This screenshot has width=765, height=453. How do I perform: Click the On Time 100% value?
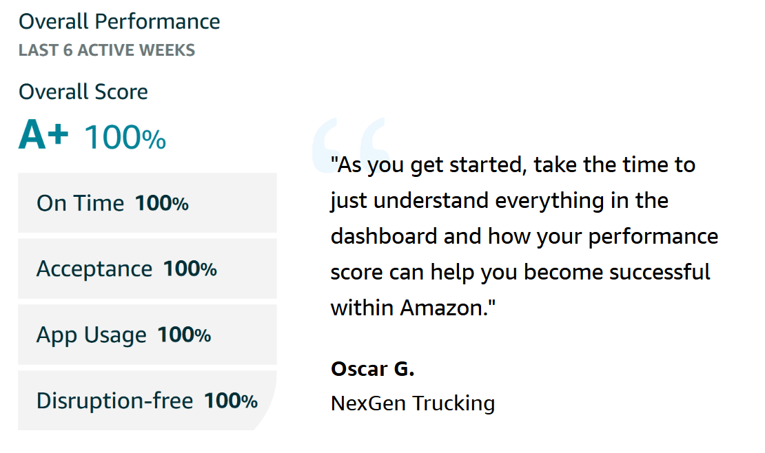[161, 203]
